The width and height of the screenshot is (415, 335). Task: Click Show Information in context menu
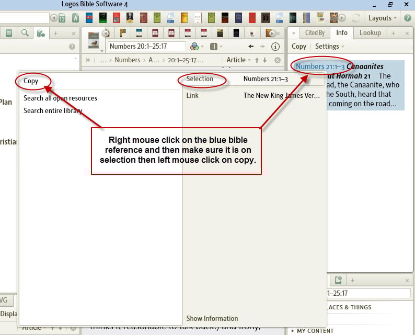pyautogui.click(x=212, y=318)
